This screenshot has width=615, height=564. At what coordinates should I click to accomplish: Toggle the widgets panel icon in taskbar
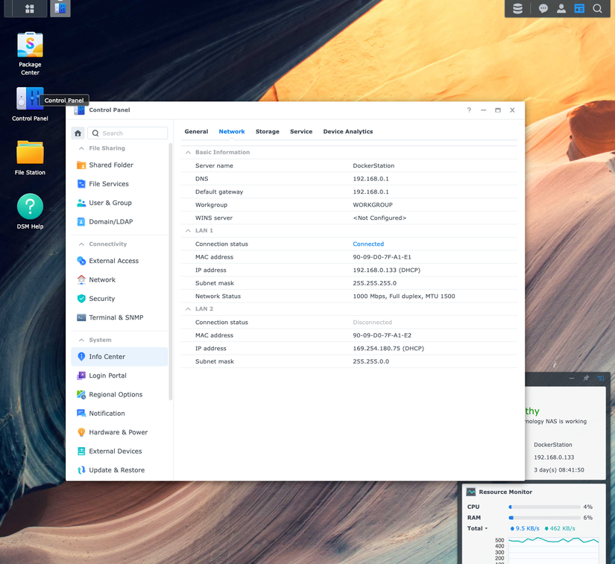(580, 8)
